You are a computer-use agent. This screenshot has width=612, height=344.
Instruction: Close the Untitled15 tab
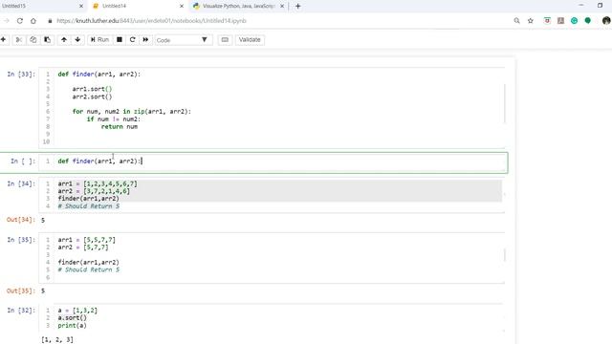81,7
